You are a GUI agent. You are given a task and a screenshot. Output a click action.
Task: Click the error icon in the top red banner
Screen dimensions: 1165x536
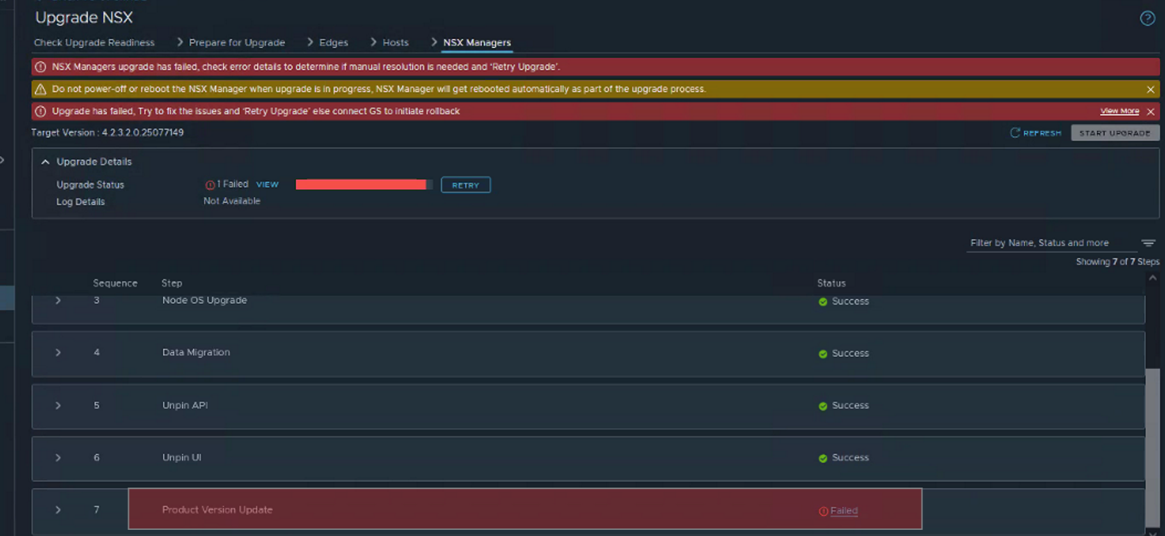[x=40, y=67]
